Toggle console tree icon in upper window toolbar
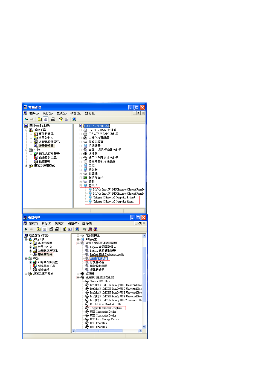The width and height of the screenshot is (261, 369). 45,119
